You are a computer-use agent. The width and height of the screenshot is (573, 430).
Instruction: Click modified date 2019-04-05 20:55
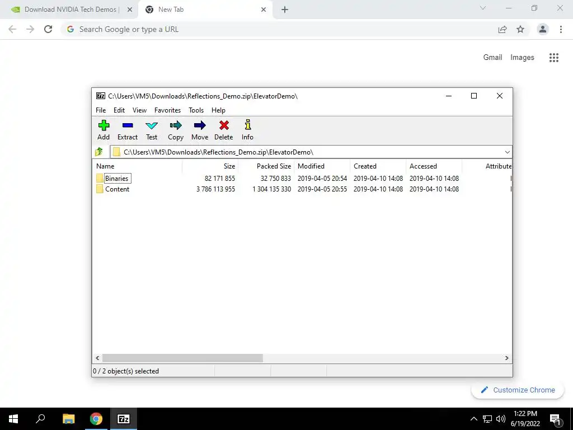[x=322, y=189]
